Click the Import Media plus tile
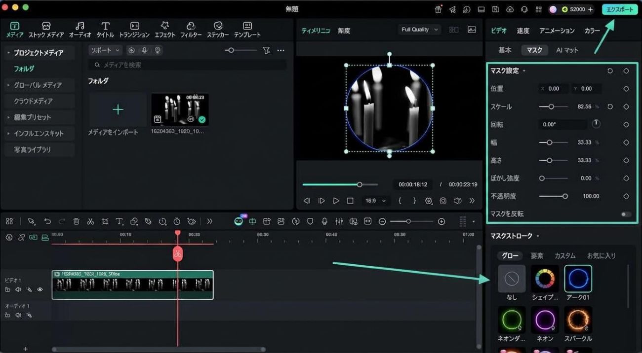 click(x=118, y=109)
